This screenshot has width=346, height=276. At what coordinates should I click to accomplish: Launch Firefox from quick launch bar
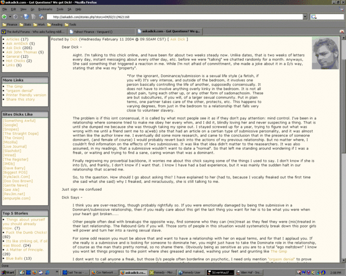[x=35, y=272]
